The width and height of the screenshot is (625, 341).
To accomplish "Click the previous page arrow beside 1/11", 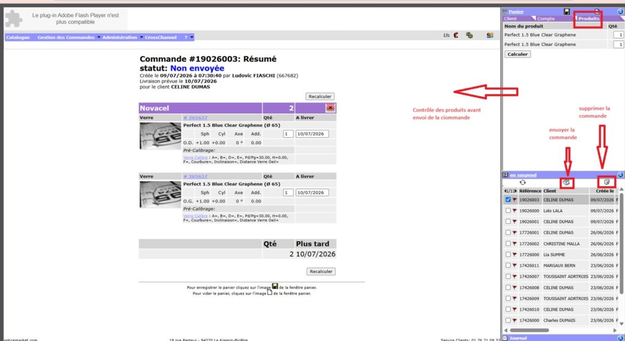I will tap(505, 191).
